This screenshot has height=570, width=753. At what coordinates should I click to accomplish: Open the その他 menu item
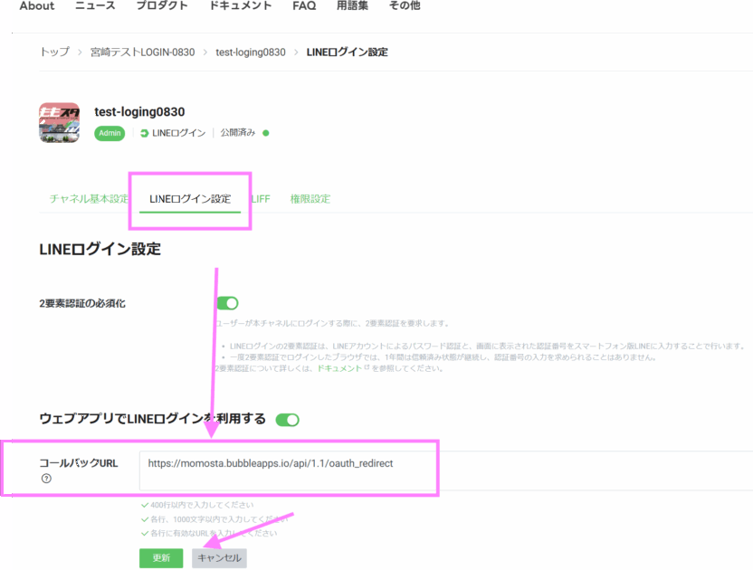point(405,5)
